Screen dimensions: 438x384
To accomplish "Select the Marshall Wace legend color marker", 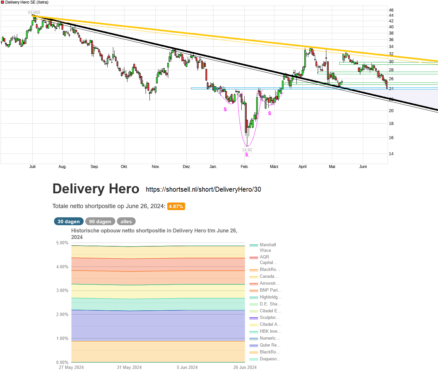I will pos(254,245).
